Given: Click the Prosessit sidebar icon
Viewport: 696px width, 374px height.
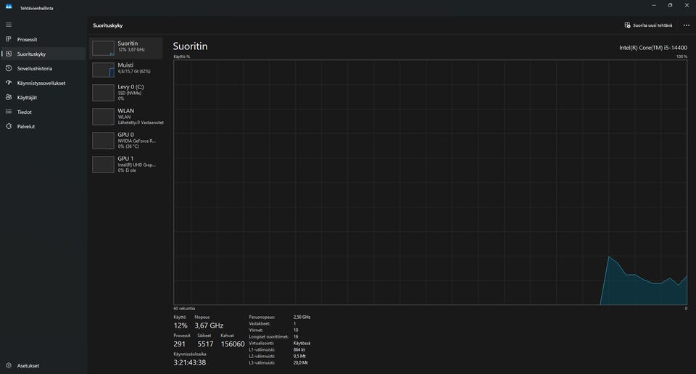Looking at the screenshot, I should pyautogui.click(x=9, y=39).
